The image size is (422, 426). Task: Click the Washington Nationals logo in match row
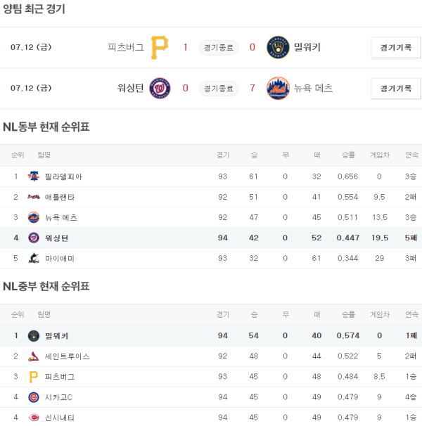click(x=160, y=88)
